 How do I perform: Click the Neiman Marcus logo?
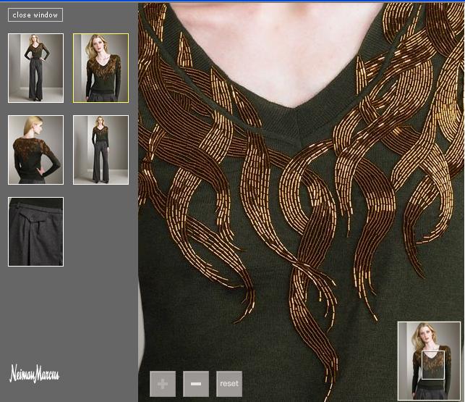[x=34, y=374]
